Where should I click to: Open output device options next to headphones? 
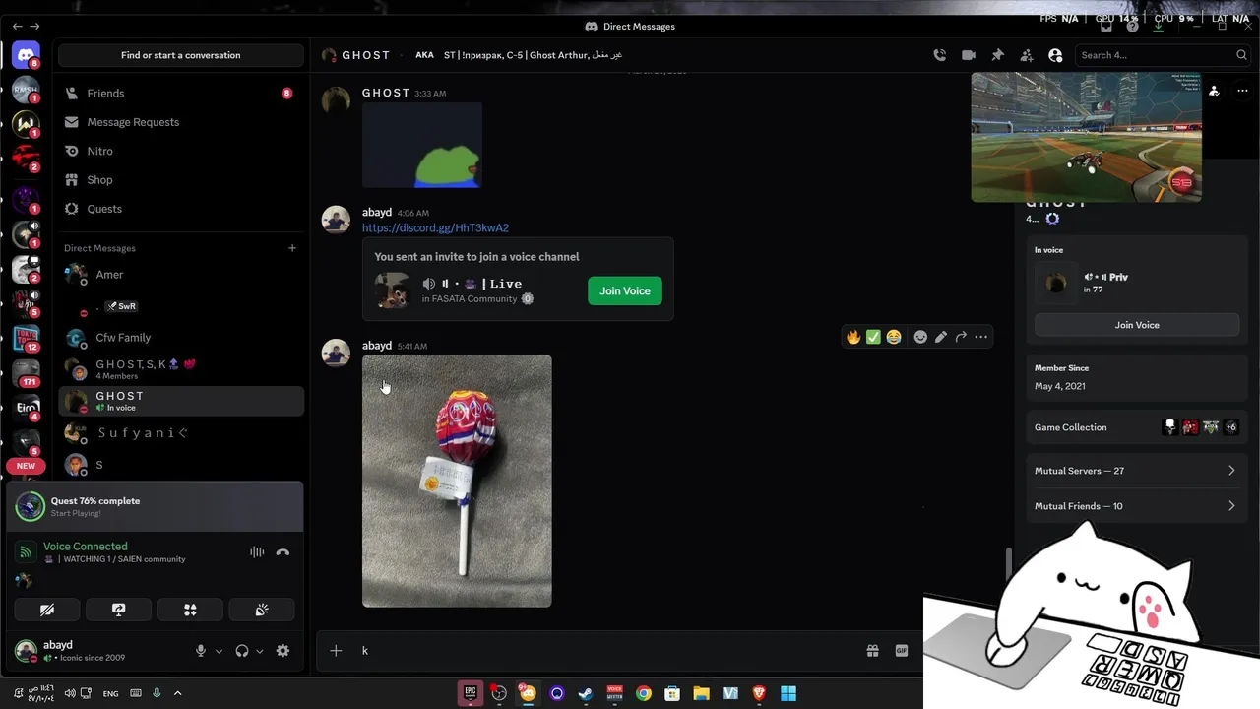(x=260, y=651)
